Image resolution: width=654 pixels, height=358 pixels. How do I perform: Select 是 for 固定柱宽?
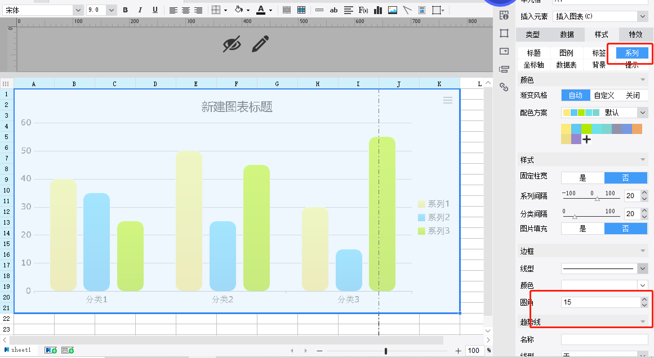(582, 178)
